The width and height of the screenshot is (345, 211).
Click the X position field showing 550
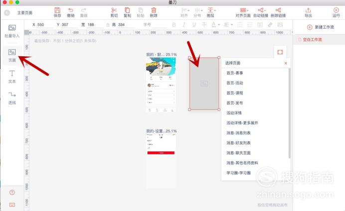[x=45, y=25]
